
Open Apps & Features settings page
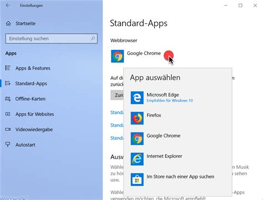(x=33, y=68)
